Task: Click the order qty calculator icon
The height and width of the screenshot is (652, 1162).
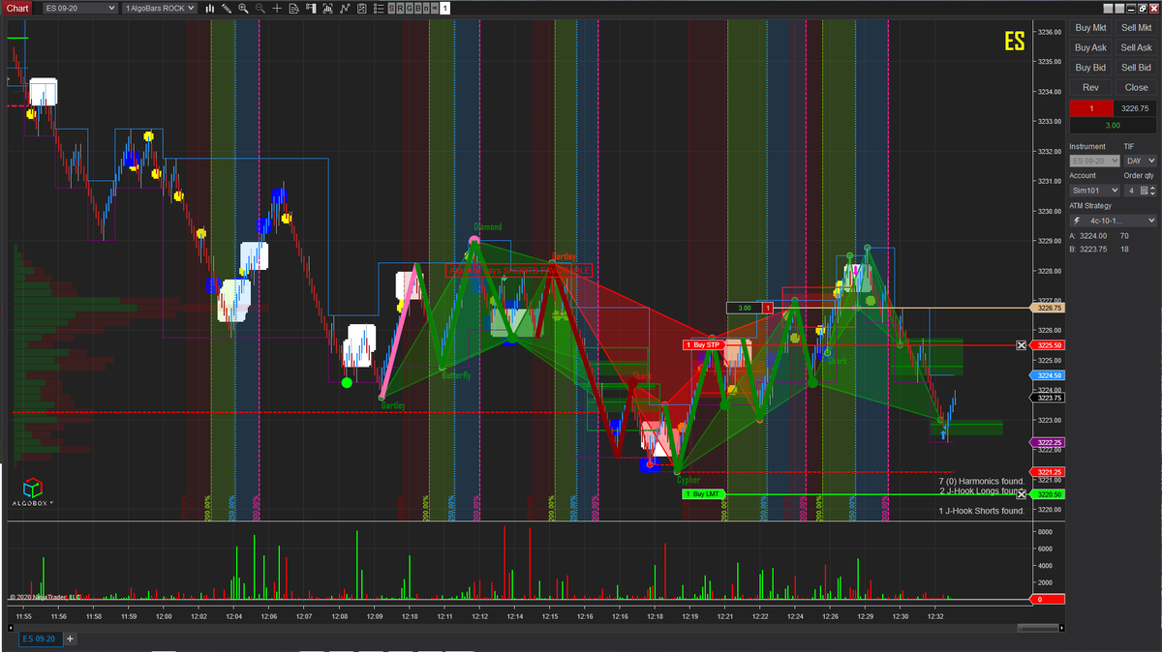Action: click(x=1143, y=191)
